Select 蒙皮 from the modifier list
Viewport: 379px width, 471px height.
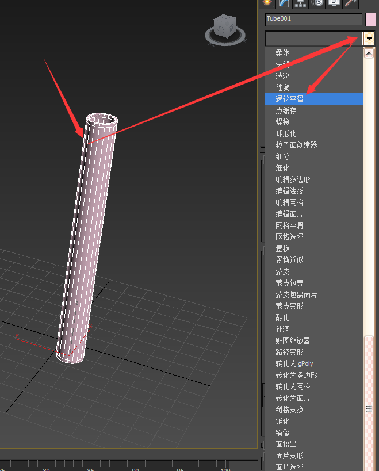pos(282,271)
